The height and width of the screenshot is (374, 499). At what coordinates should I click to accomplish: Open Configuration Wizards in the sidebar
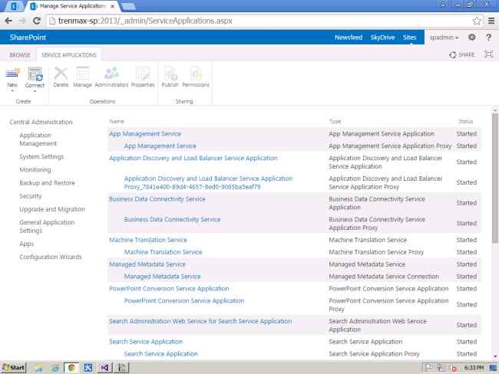(51, 257)
